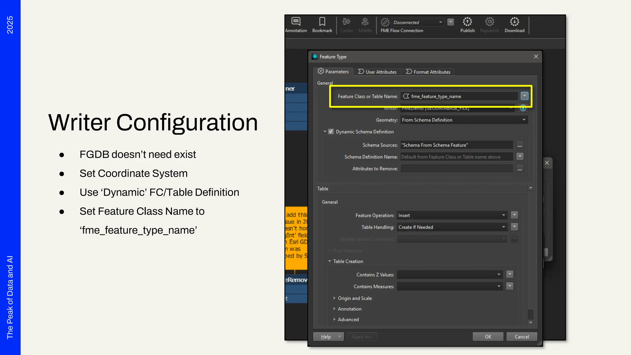Toggle the Dynamic Schema Definition checkbox
The image size is (631, 355).
click(331, 132)
